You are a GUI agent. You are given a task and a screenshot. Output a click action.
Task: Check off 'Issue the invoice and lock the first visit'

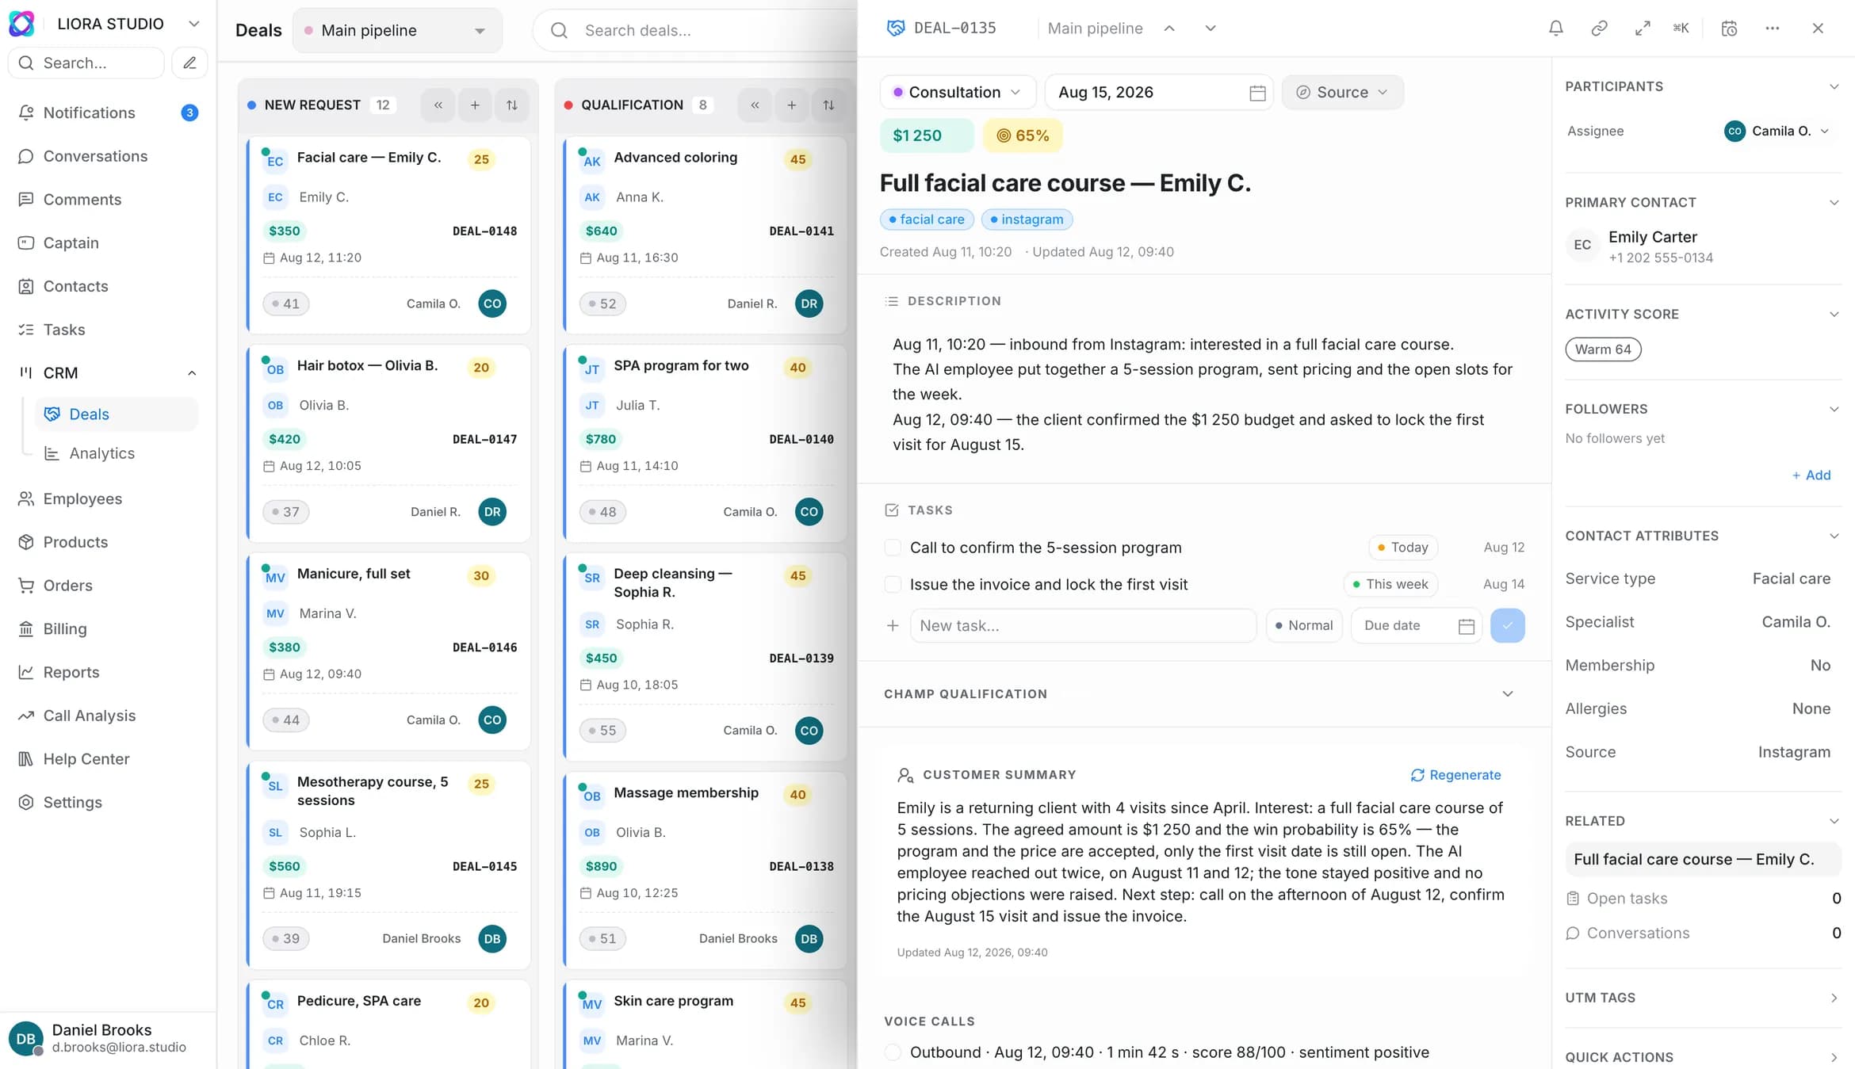893,585
